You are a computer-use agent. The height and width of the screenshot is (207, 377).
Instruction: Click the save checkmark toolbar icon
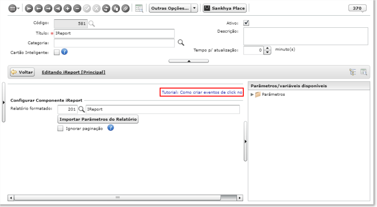(x=87, y=8)
